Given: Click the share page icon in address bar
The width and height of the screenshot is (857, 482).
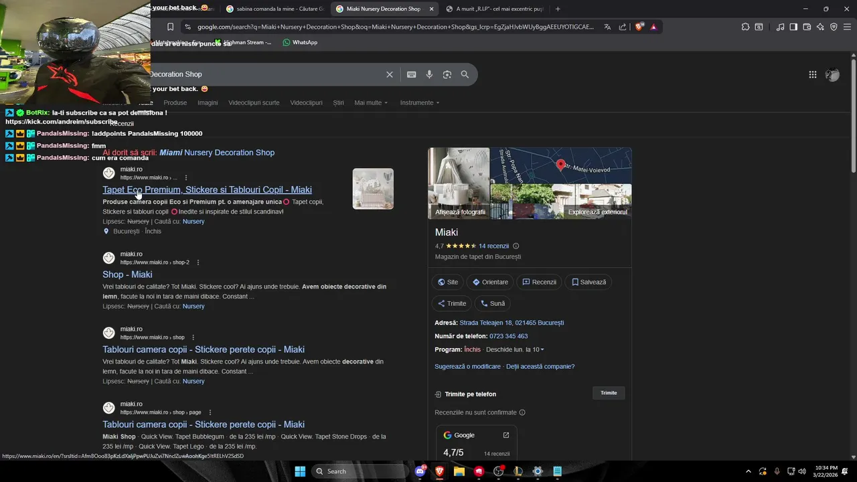Looking at the screenshot, I should click(x=623, y=27).
